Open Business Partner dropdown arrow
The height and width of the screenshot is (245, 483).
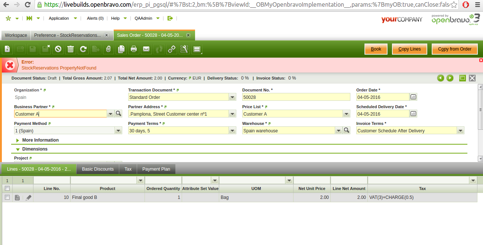click(x=110, y=114)
